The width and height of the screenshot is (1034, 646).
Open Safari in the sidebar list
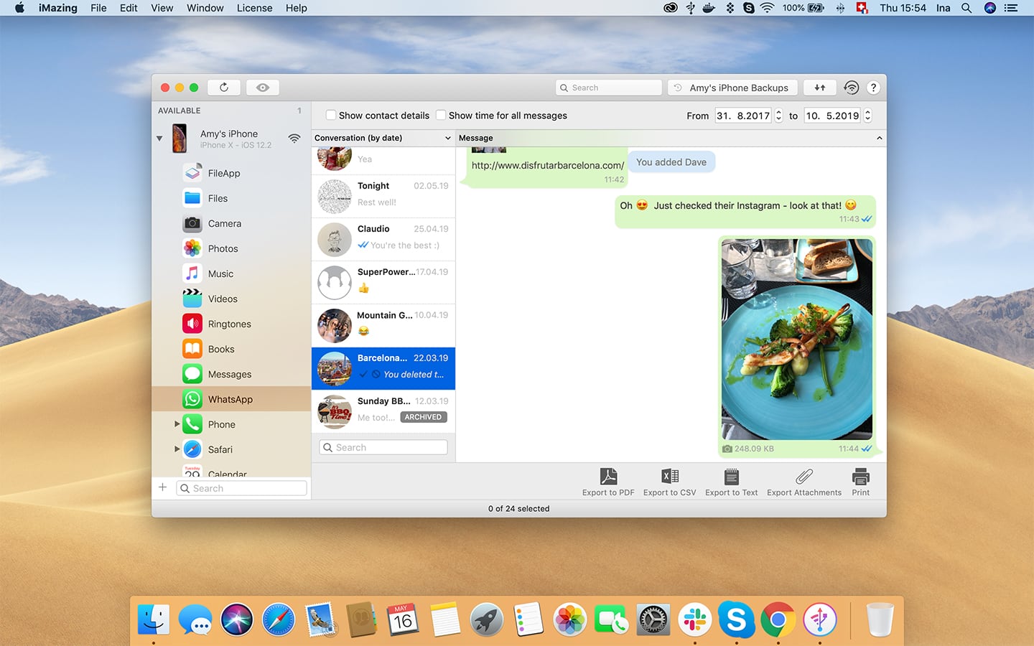231,449
